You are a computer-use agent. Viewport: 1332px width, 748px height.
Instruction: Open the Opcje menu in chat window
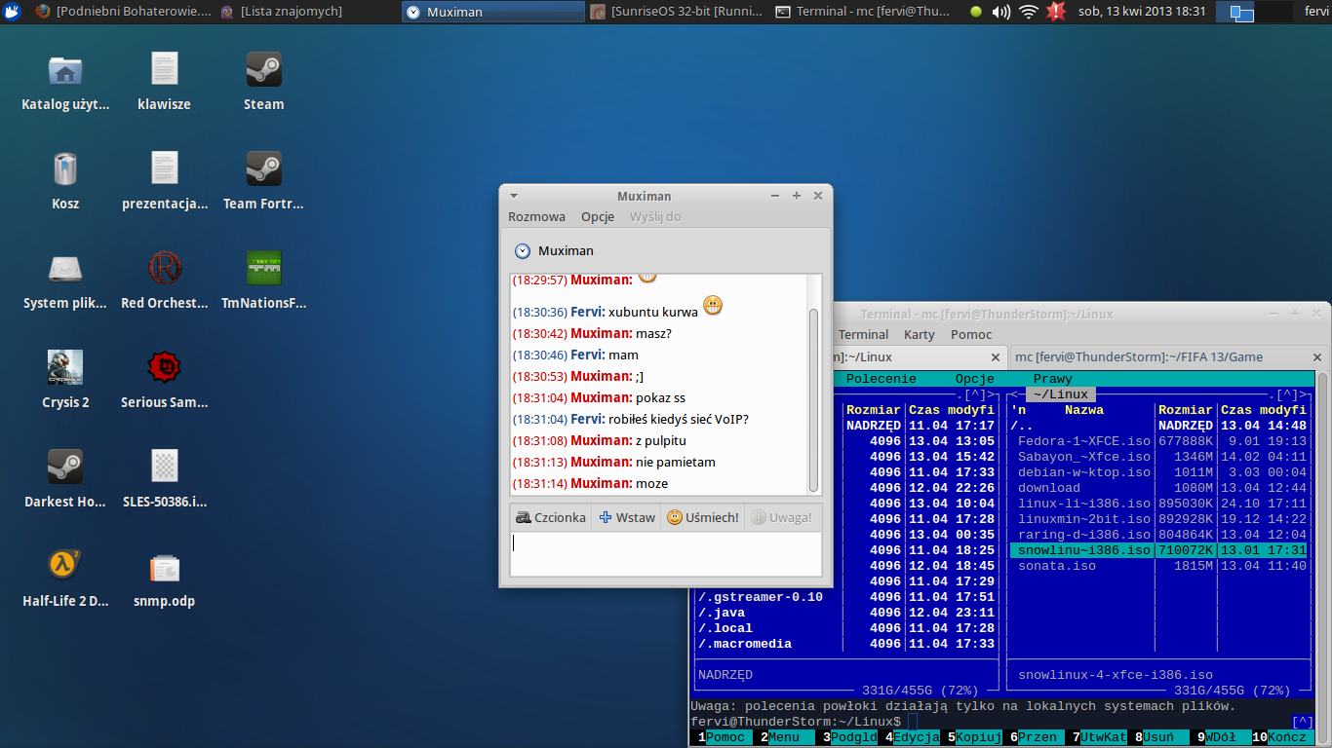tap(598, 217)
